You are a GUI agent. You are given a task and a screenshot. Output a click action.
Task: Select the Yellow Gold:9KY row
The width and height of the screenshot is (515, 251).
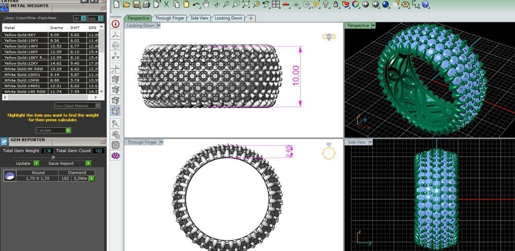point(51,35)
